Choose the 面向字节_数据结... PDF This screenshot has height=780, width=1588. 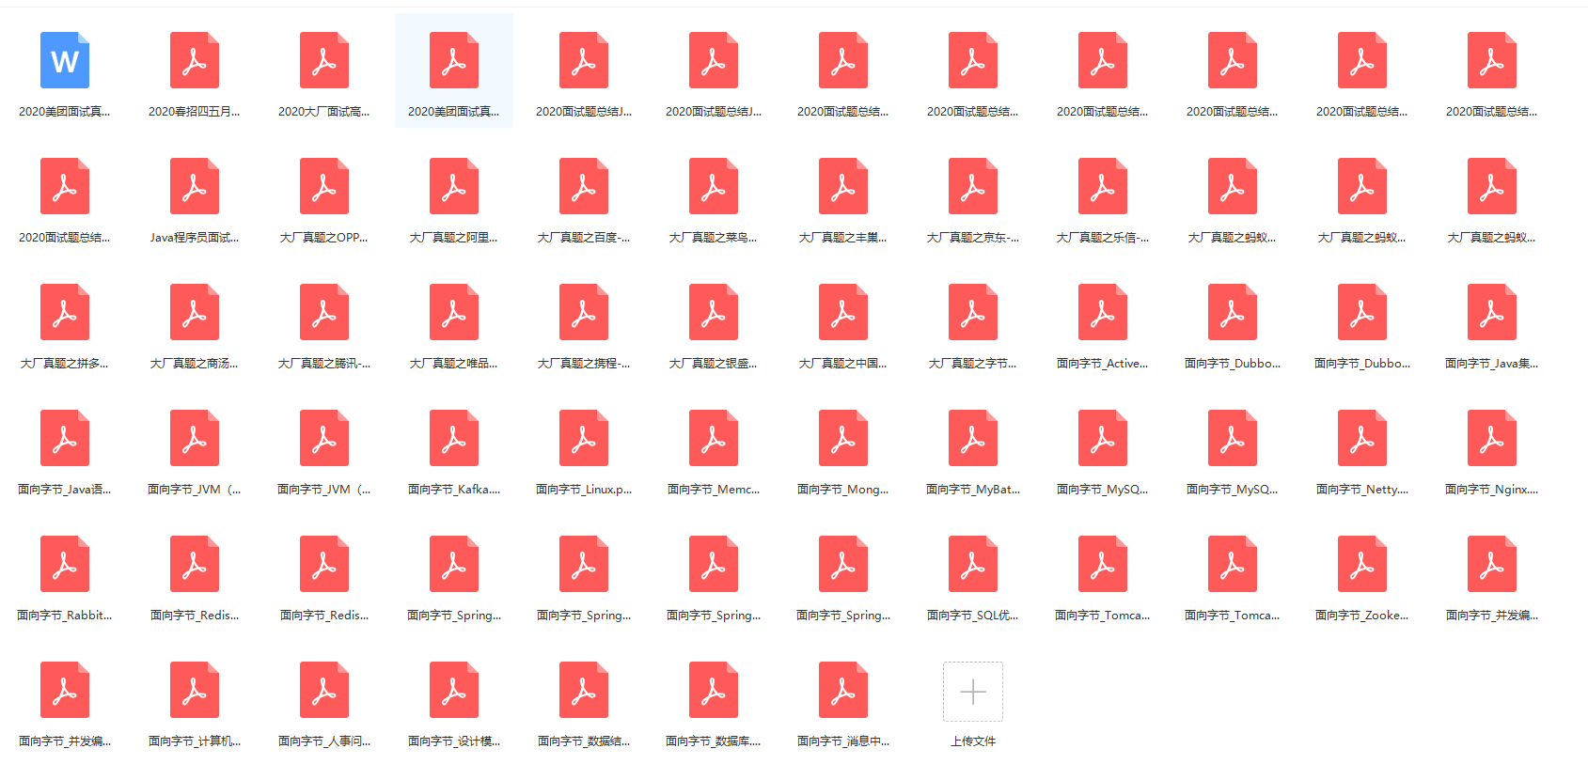coord(584,690)
